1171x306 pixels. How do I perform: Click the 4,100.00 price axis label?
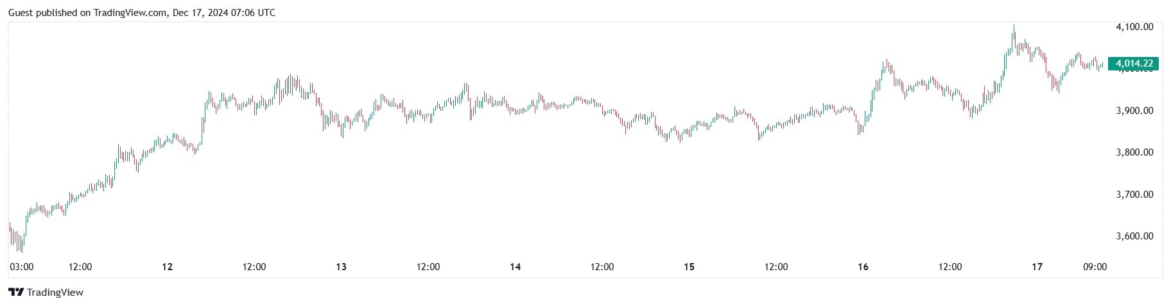(1134, 27)
